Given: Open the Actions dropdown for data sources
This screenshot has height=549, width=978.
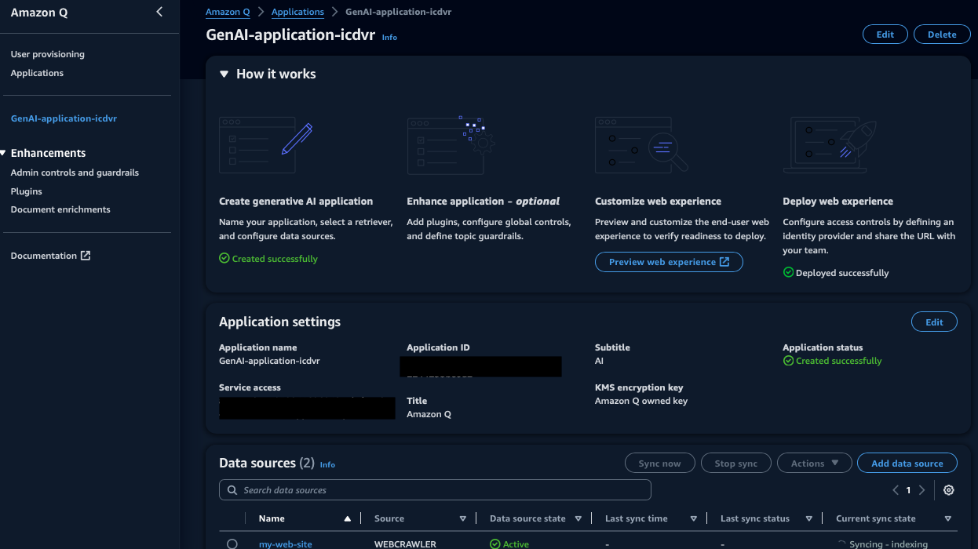Looking at the screenshot, I should click(x=815, y=464).
